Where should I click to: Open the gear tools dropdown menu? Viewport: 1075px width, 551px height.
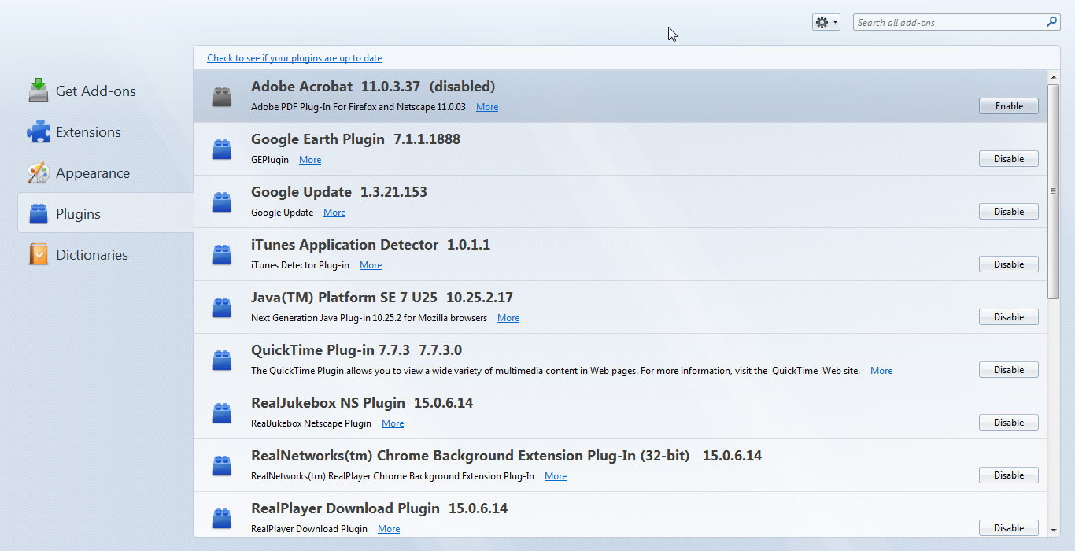826,22
